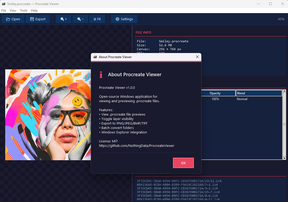
Task: Click the layers panel scrollbar down arrow
Action: [x=284, y=158]
